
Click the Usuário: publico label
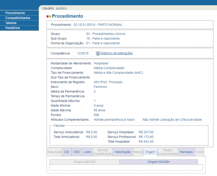[x=54, y=8]
